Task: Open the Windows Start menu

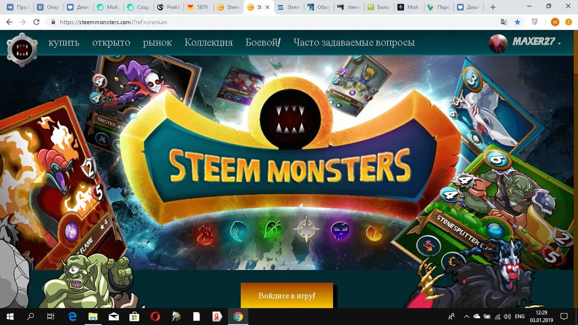Action: pyautogui.click(x=10, y=316)
